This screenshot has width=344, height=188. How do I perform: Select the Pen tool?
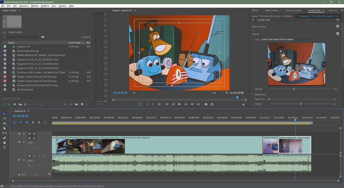tap(5, 138)
